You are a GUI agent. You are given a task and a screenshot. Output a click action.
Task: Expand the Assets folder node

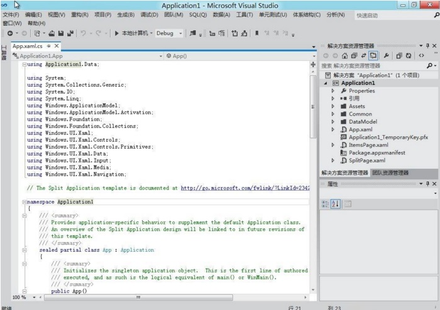(x=333, y=107)
